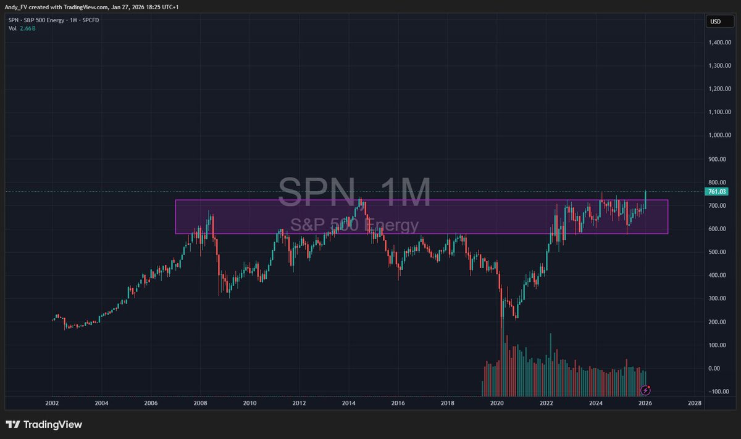Click the 2010 time axis label
This screenshot has height=439, width=741.
point(249,403)
